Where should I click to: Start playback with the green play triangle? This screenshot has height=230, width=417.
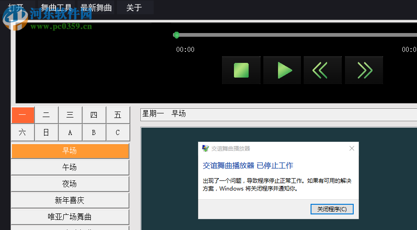point(282,70)
